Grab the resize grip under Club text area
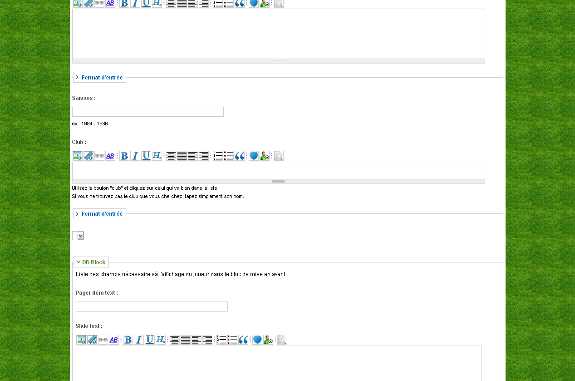Screen dimensions: 575x381 (x=279, y=182)
